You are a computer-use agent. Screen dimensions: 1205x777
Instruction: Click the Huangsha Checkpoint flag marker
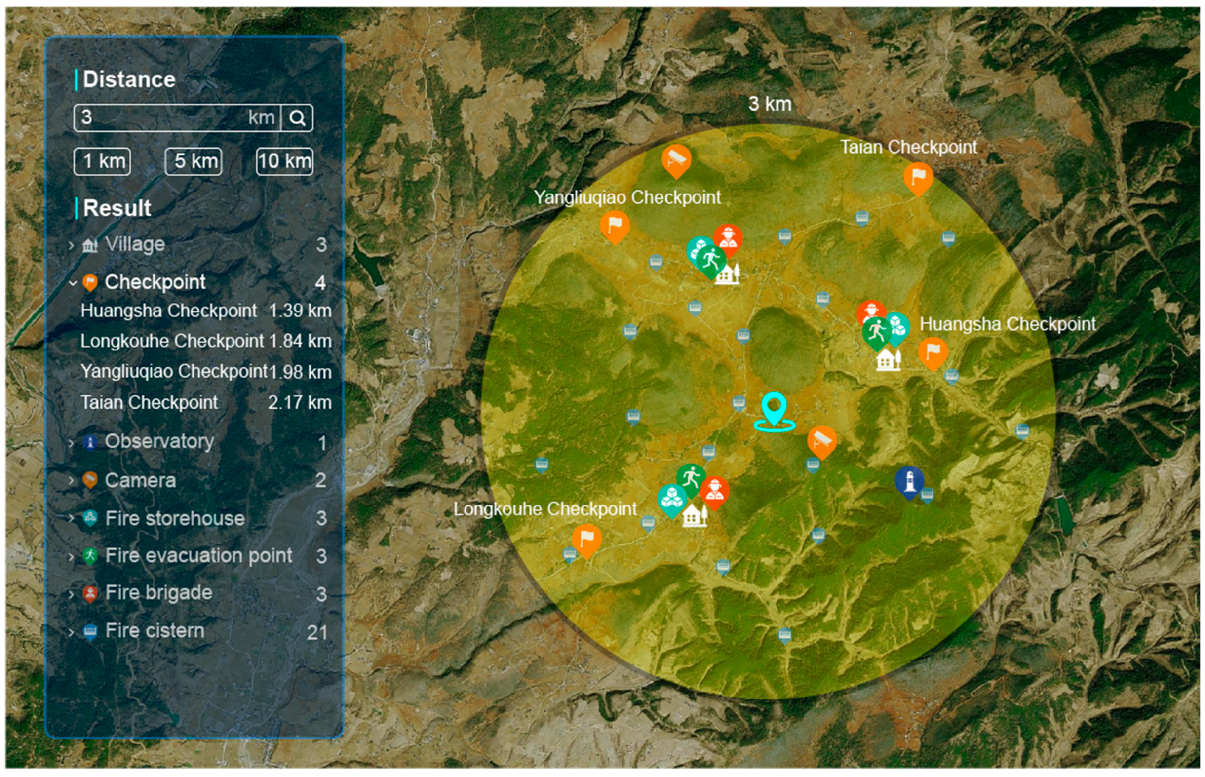click(x=933, y=350)
